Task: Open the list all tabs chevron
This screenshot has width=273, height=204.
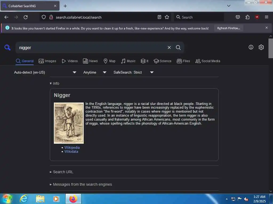Action: pos(229,6)
